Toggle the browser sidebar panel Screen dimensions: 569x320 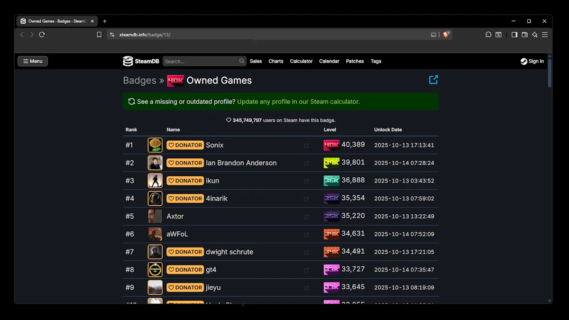(x=514, y=35)
